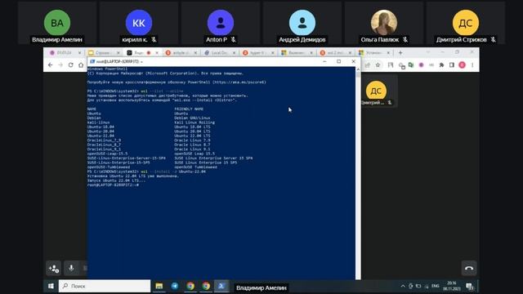Viewport: 523px width, 294px height.
Task: Switch to the first browser tab
Action: point(65,52)
